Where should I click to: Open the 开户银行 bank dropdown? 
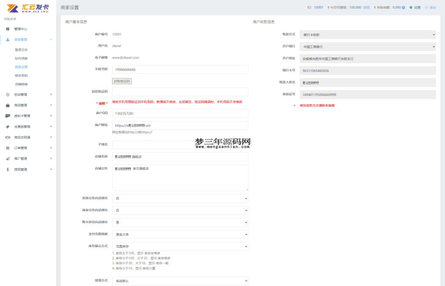pyautogui.click(x=367, y=46)
